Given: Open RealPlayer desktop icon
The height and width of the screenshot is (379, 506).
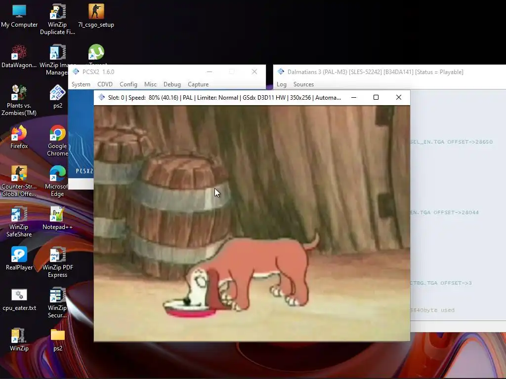Looking at the screenshot, I should point(19,259).
